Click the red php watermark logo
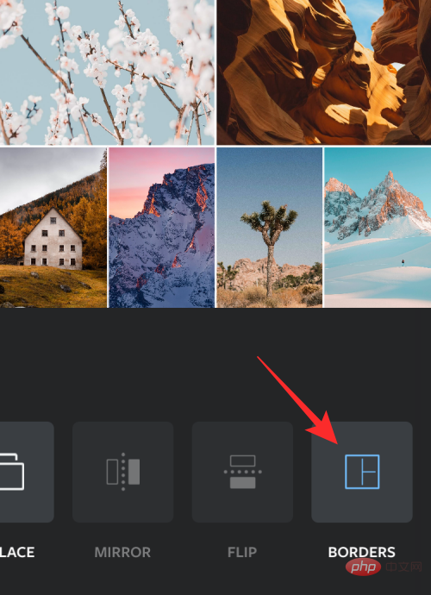The width and height of the screenshot is (431, 595). click(363, 567)
